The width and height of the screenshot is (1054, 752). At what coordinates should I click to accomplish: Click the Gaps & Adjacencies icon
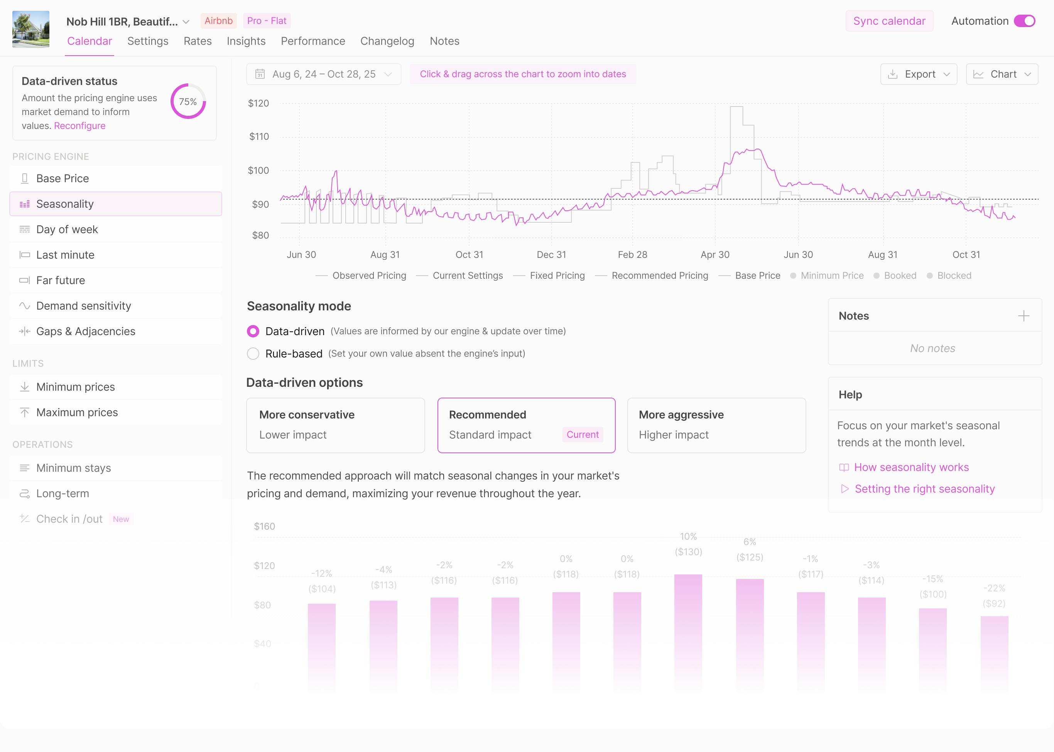(25, 332)
